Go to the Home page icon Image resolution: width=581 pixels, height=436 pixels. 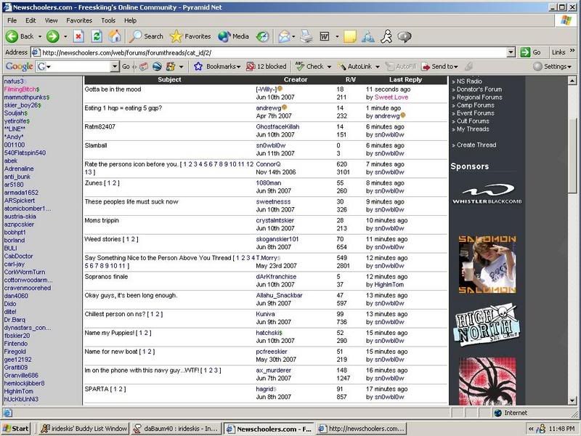pos(115,36)
